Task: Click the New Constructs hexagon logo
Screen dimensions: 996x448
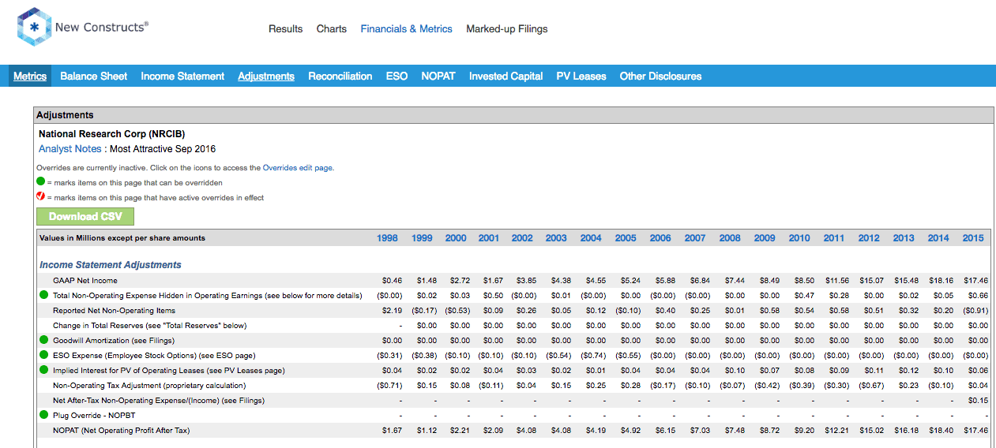Action: (x=33, y=28)
